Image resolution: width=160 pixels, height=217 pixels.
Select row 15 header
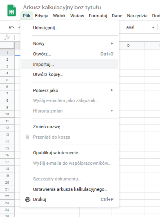(x=7, y=148)
